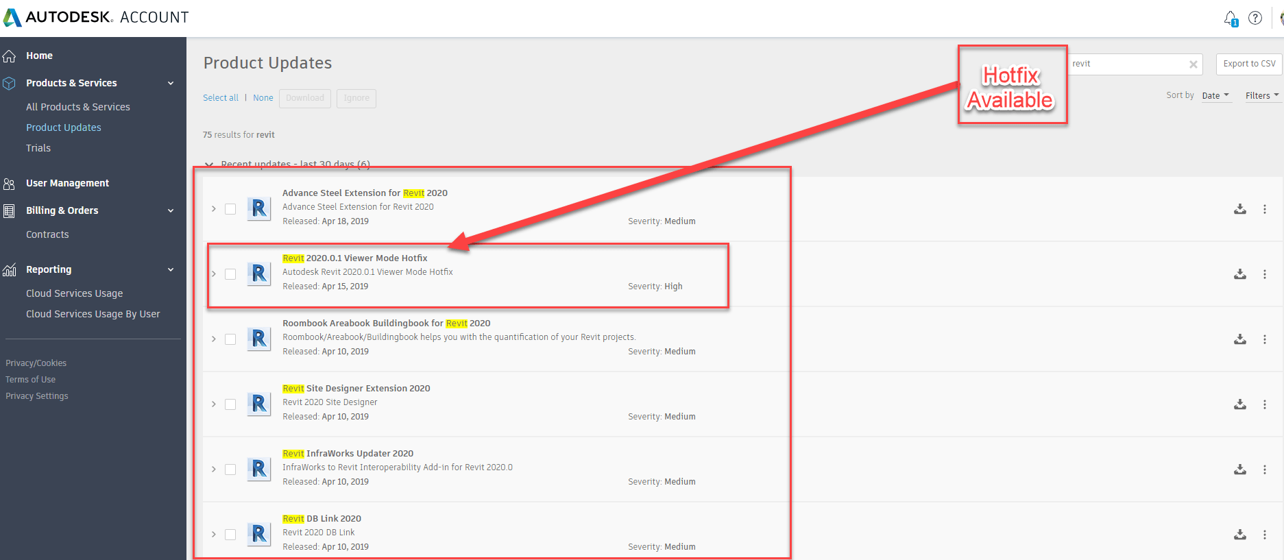Open Cloud Services Usage report
This screenshot has height=560, width=1284.
coord(75,293)
